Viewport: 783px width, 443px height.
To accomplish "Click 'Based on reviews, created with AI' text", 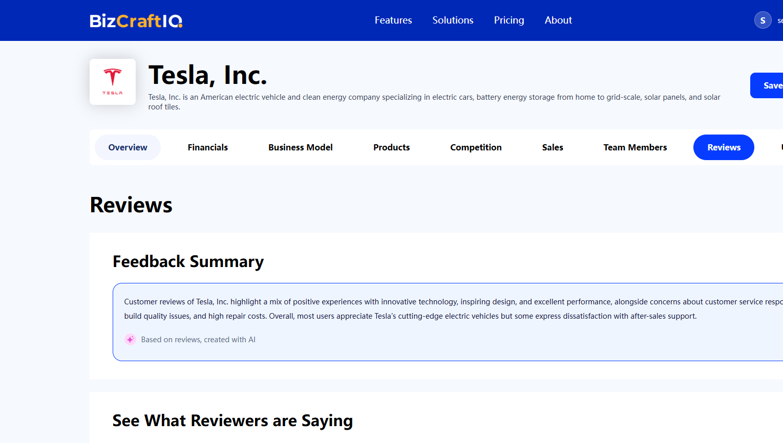I will [x=198, y=340].
